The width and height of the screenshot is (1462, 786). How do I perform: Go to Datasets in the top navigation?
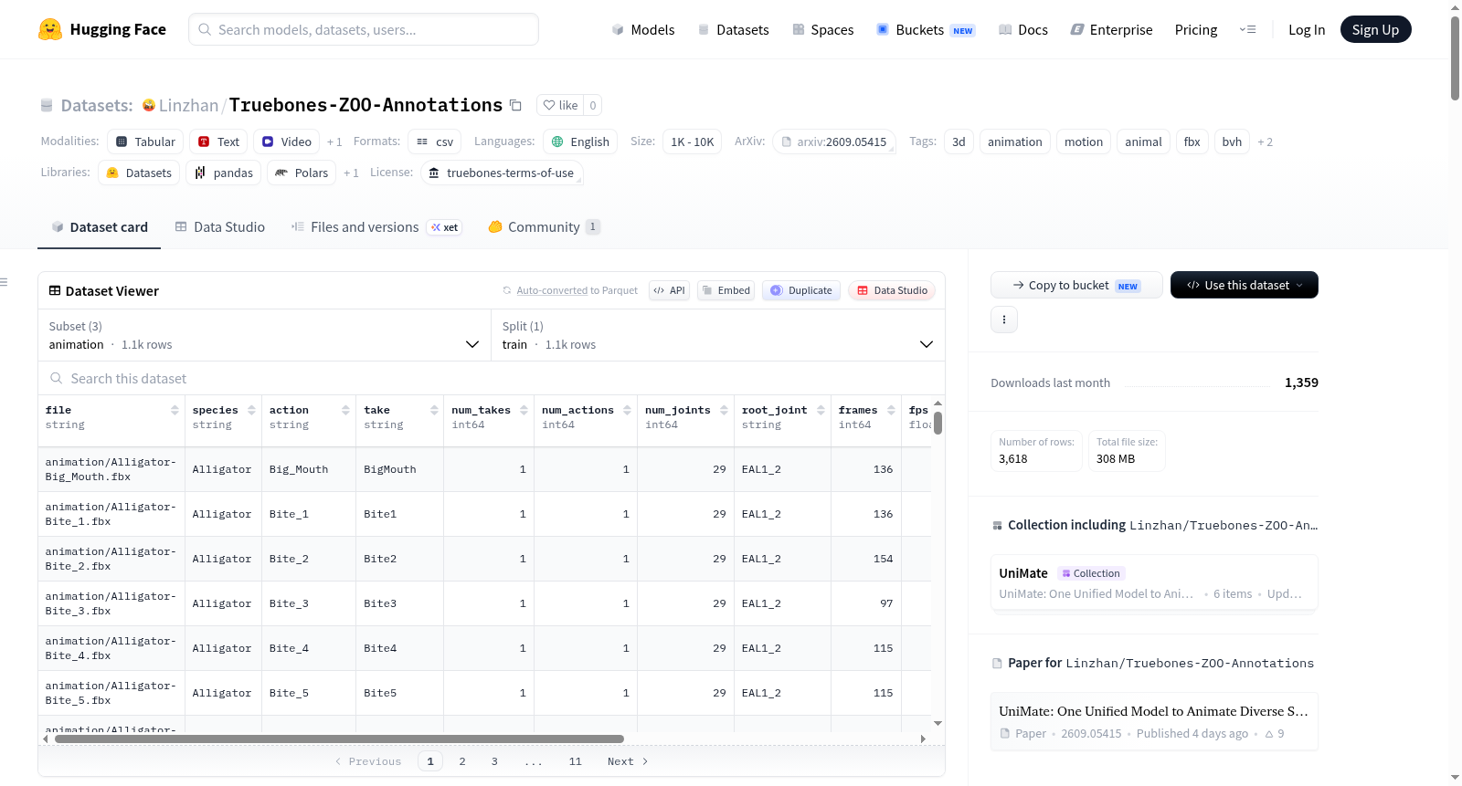[733, 29]
